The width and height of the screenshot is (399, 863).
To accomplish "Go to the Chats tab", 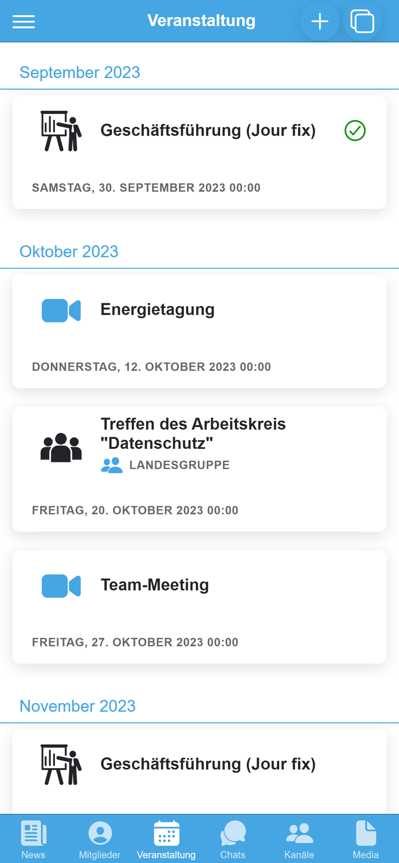I will (233, 839).
